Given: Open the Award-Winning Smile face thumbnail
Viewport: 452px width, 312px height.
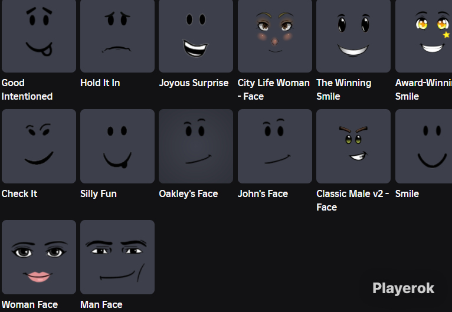Looking at the screenshot, I should [424, 36].
